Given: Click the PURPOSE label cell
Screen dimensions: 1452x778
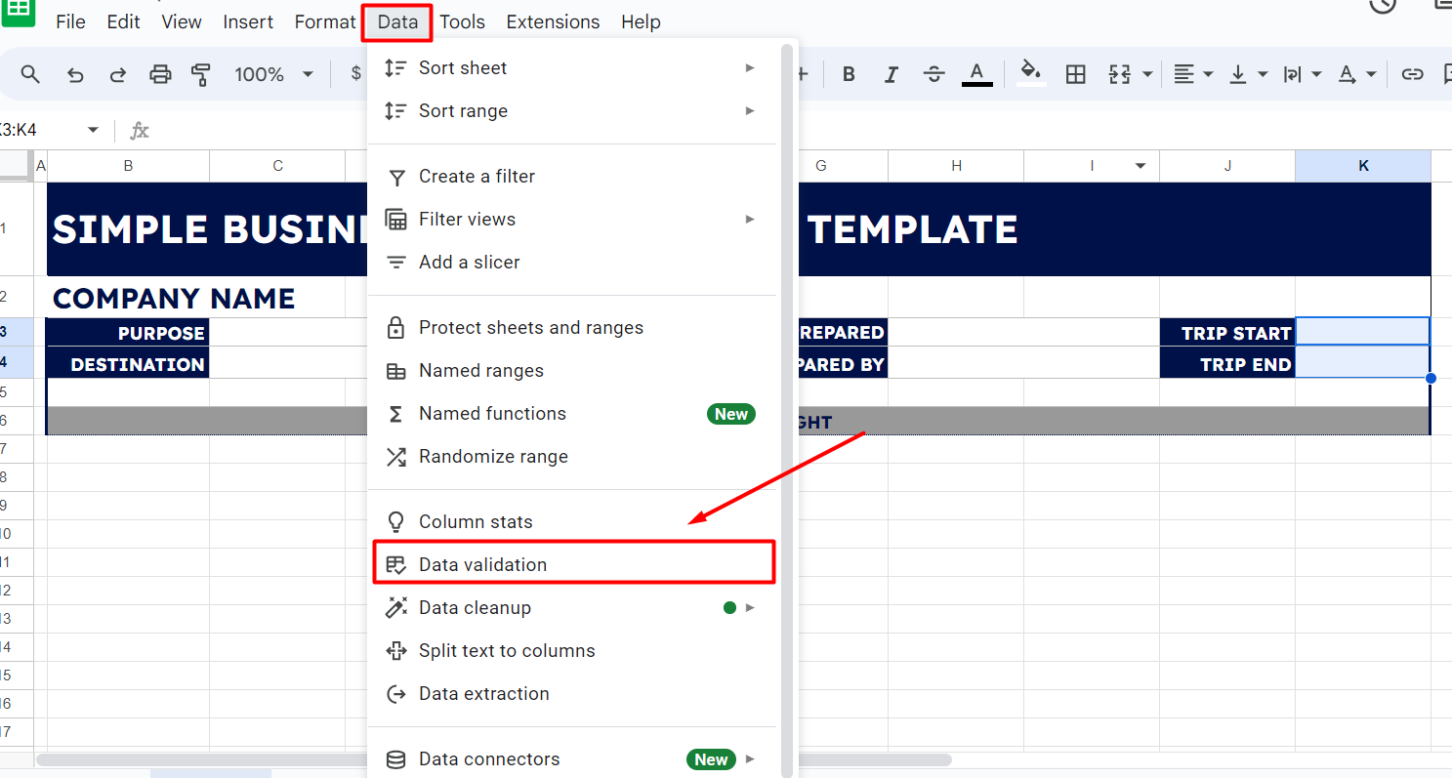Looking at the screenshot, I should 128,333.
